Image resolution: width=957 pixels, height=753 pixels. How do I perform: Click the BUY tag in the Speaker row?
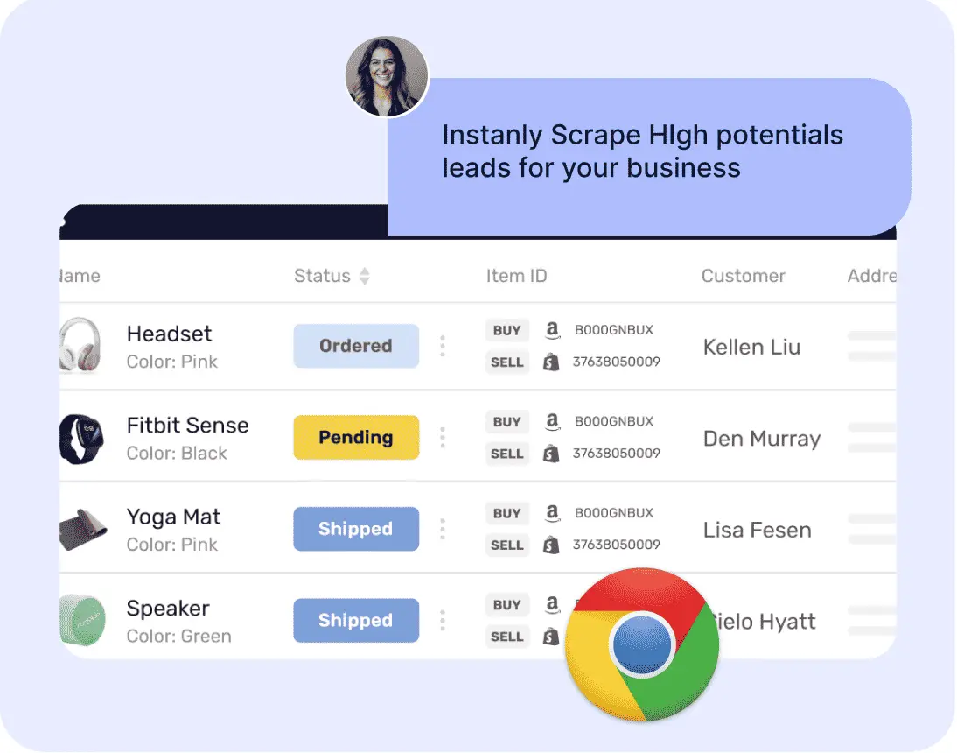point(507,605)
